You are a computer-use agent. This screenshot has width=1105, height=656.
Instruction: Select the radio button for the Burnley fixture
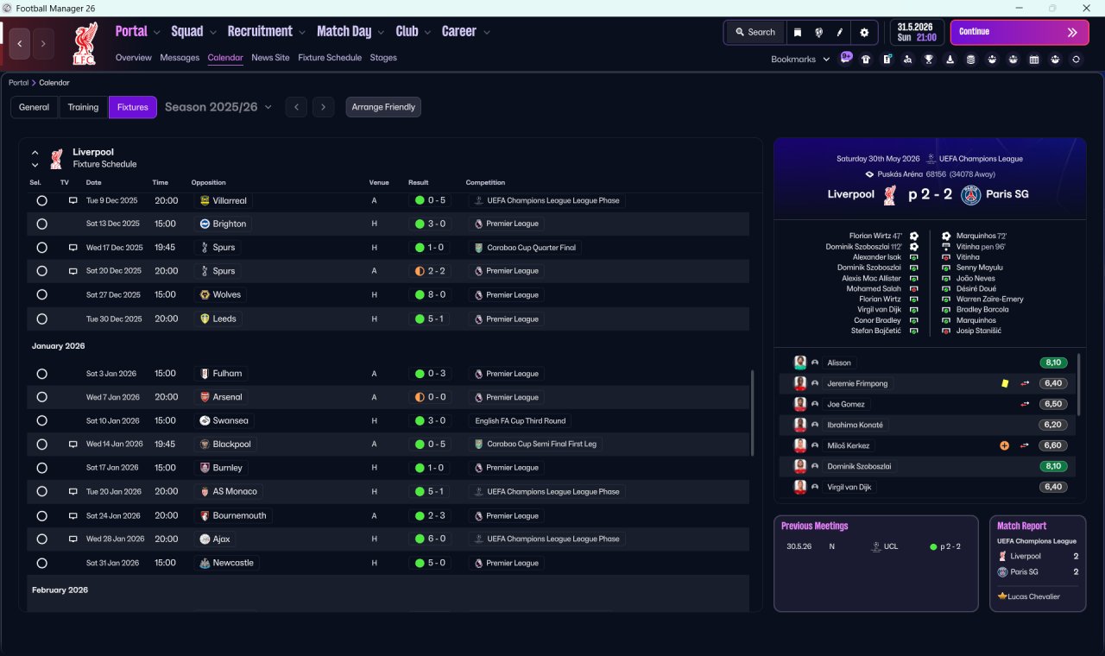pyautogui.click(x=41, y=468)
